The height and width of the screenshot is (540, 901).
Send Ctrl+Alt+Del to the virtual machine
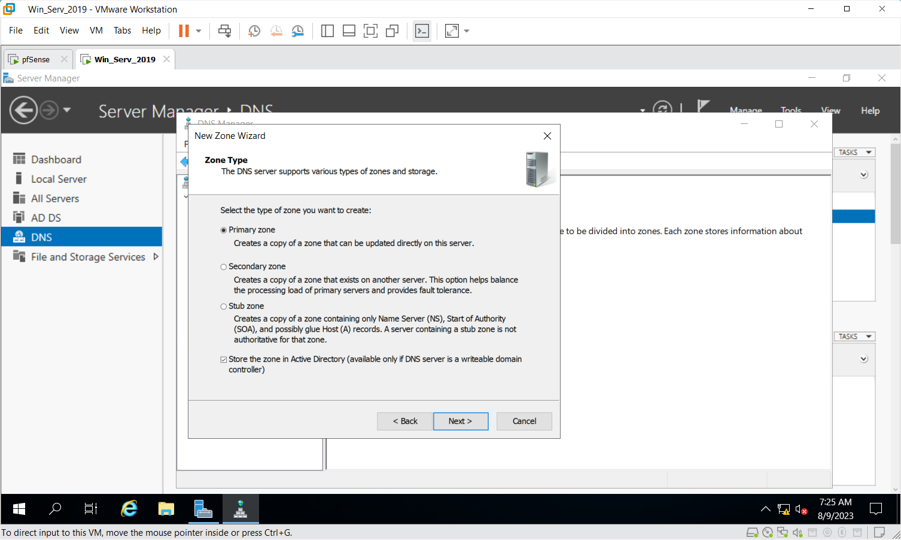click(x=225, y=31)
